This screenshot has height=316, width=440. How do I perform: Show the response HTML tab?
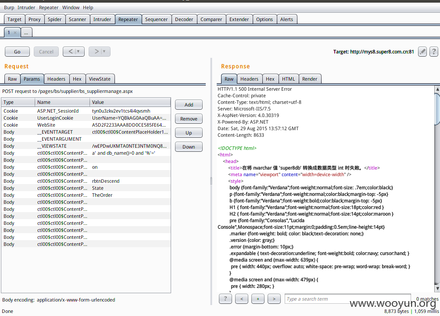(289, 79)
